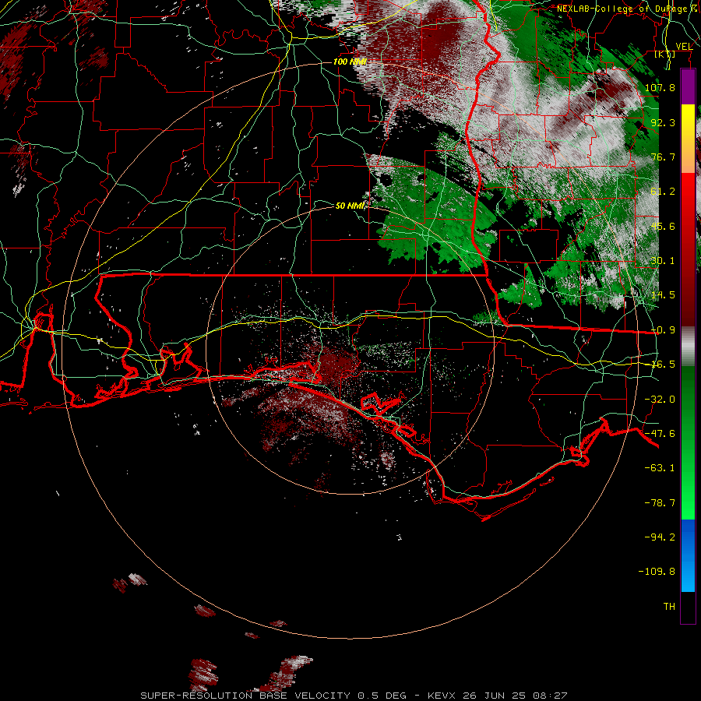Click the 45.6 velocity scale value

click(663, 226)
